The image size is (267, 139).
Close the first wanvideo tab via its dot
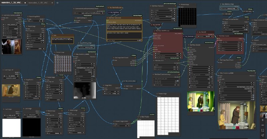(x=25, y=3)
